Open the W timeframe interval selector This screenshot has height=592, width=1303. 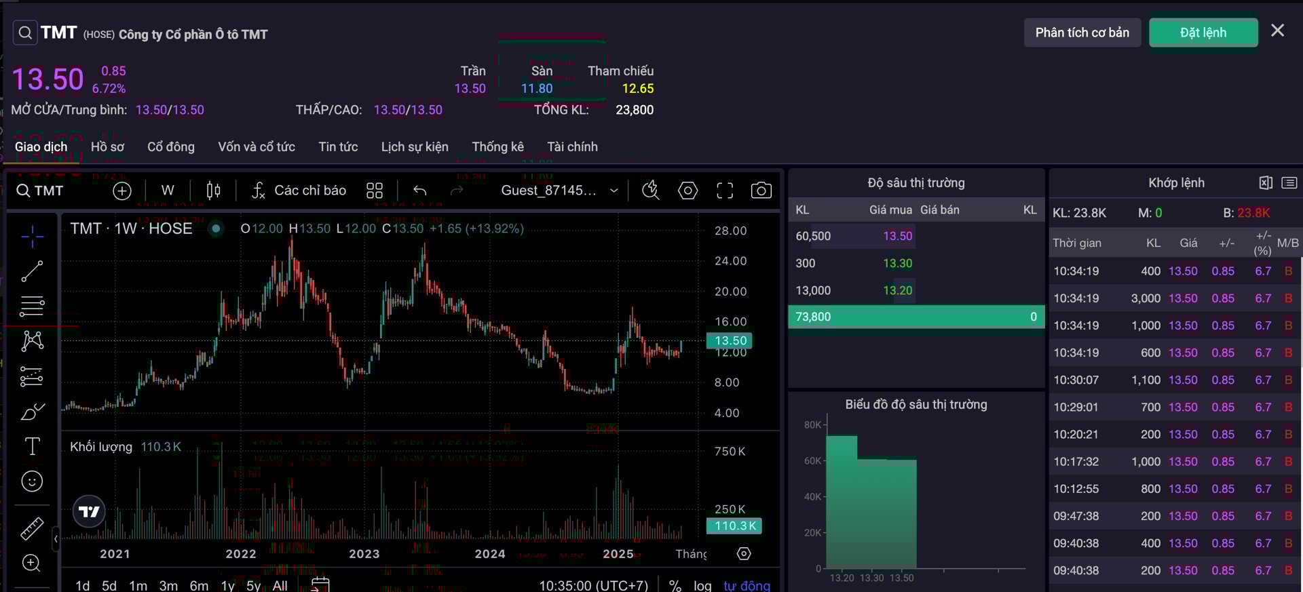point(168,191)
